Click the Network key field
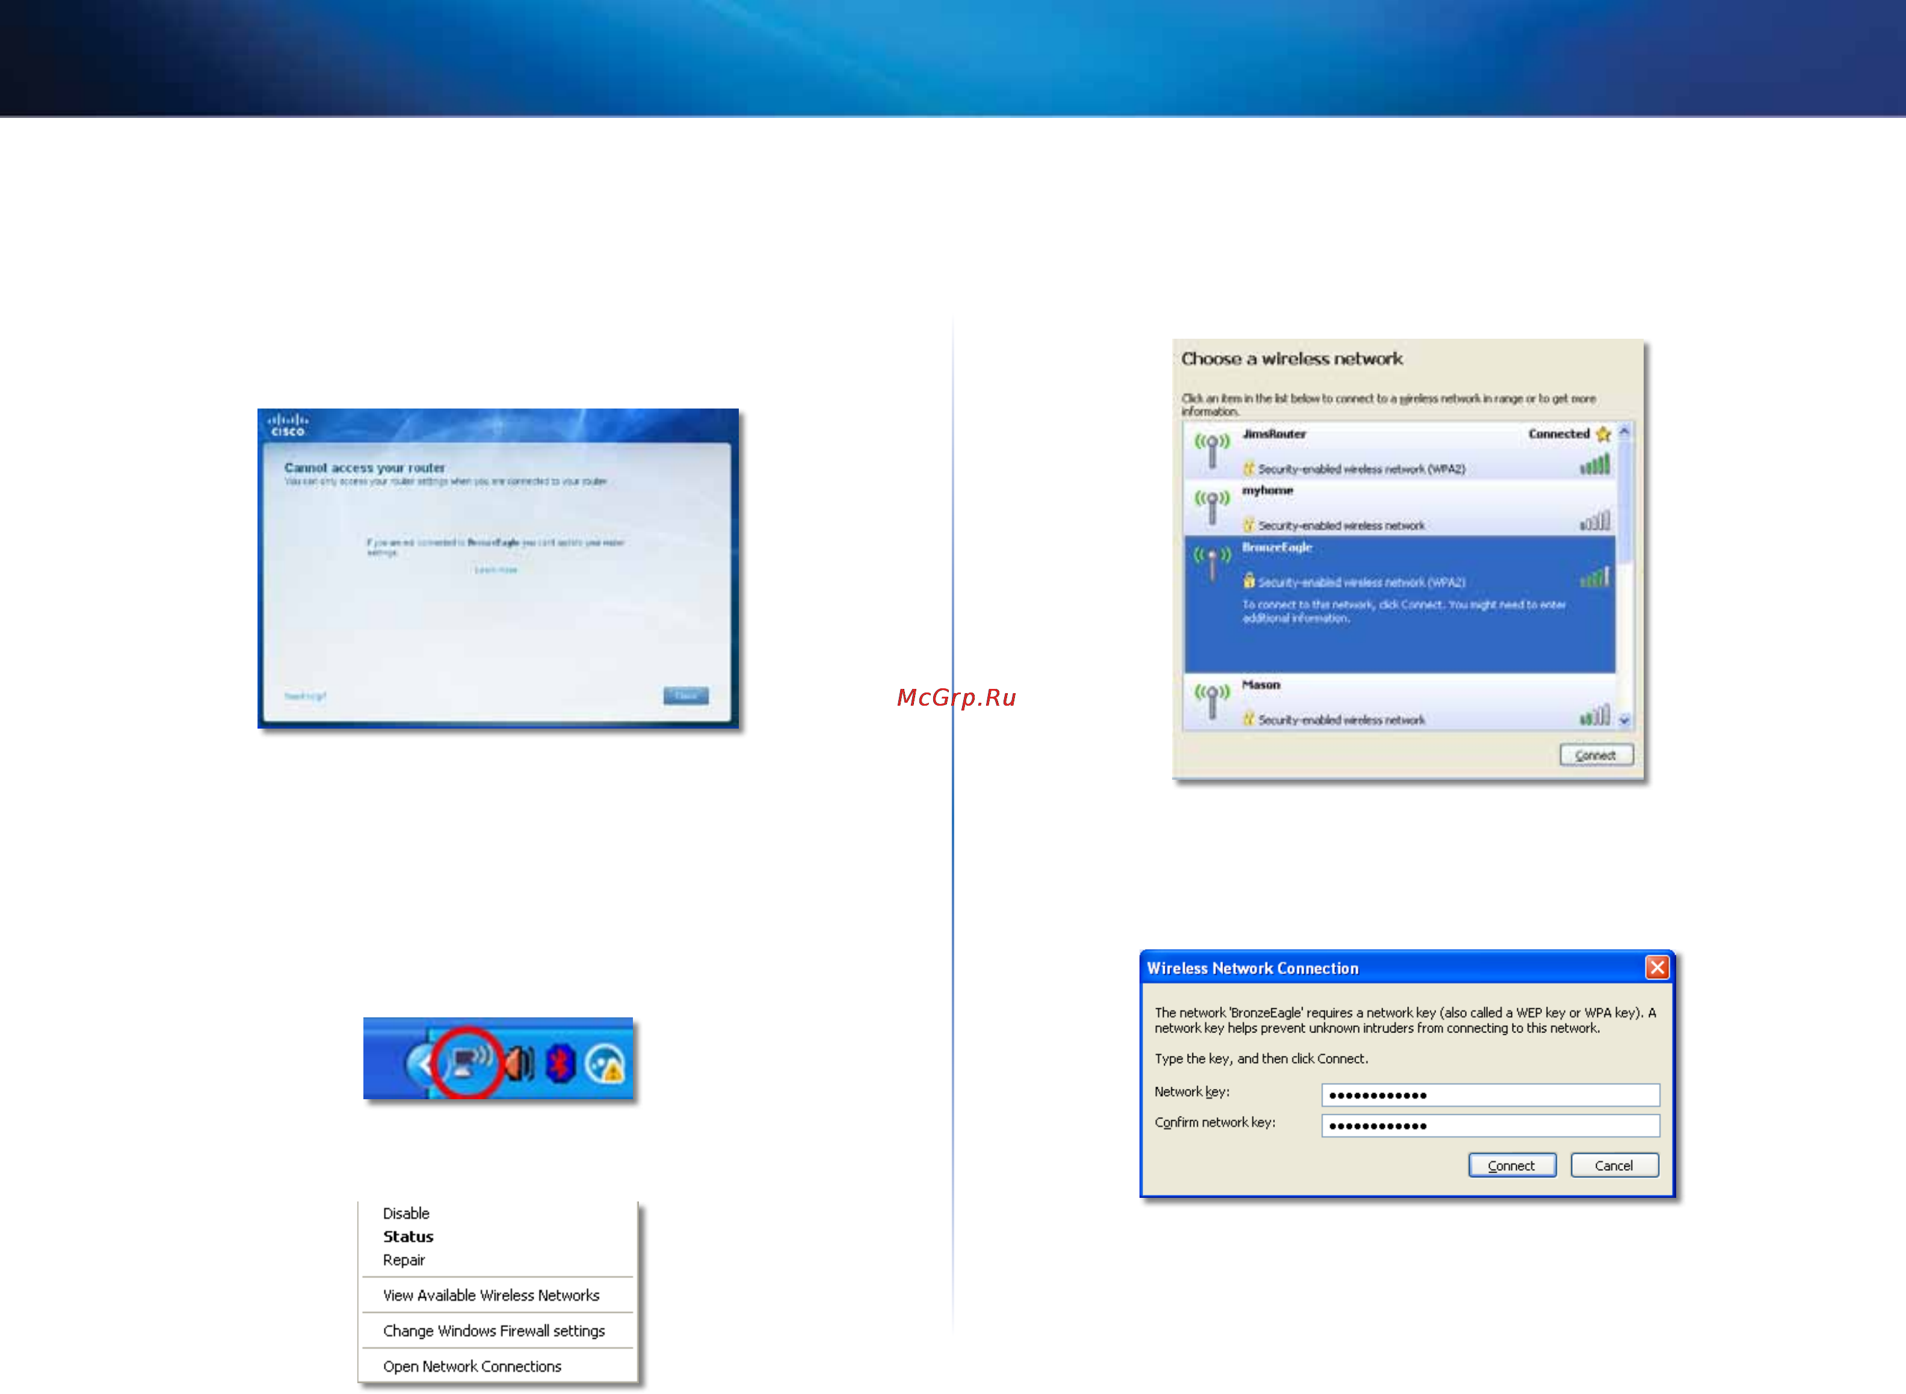Image resolution: width=1906 pixels, height=1394 pixels. coord(1490,1094)
